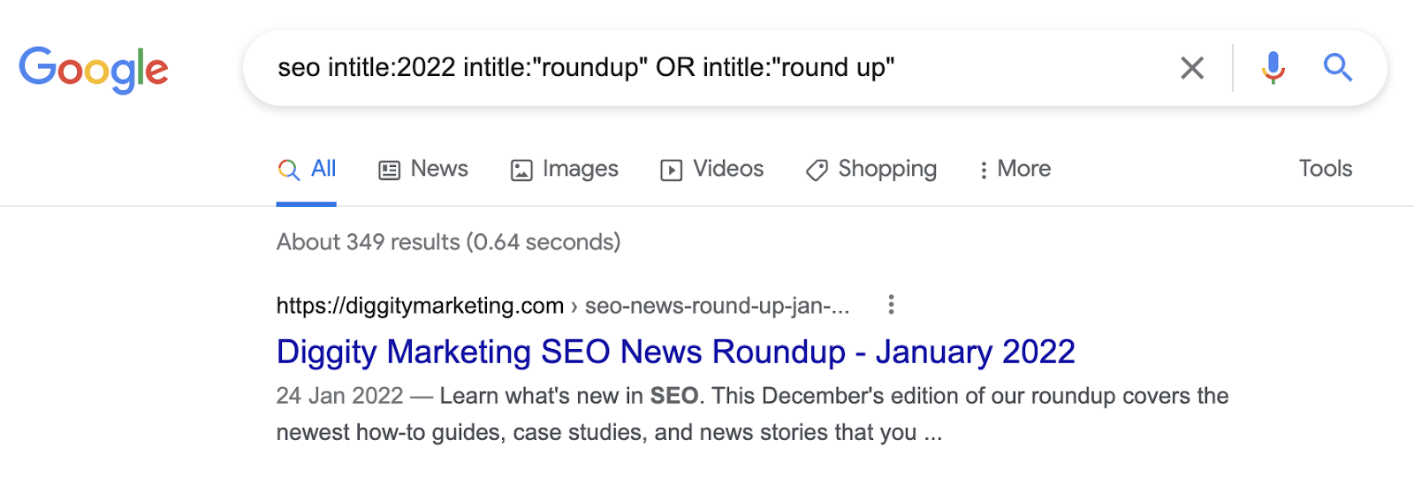
Task: Open Diggity Marketing SEO News Roundup link
Action: (675, 352)
